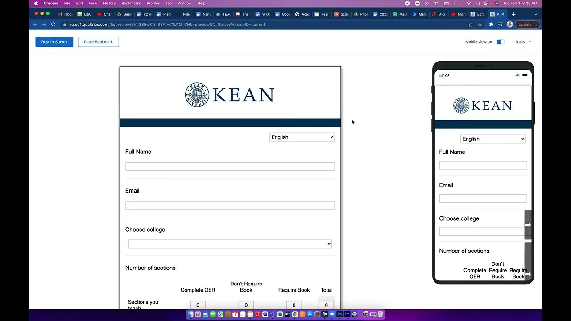Open Chrome tab list chevron
Screen dimensions: 571x321
point(536,14)
